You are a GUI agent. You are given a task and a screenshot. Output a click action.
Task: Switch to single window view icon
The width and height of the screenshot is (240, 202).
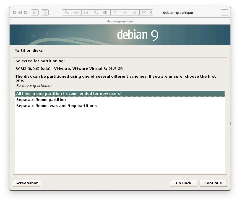[x=225, y=12]
